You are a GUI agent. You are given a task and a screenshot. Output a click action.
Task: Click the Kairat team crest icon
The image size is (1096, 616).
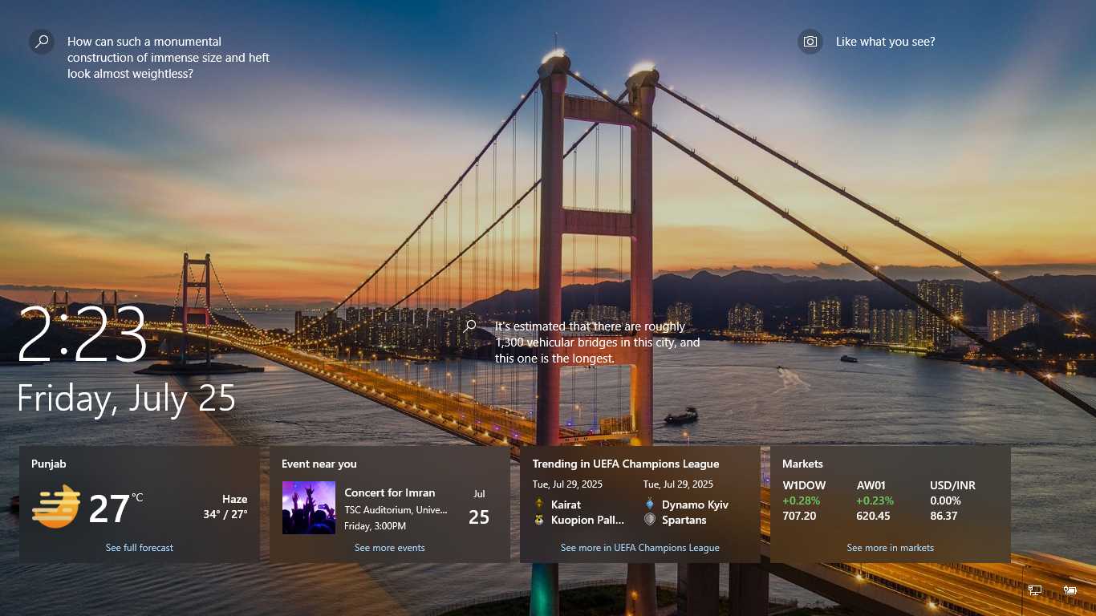[539, 505]
